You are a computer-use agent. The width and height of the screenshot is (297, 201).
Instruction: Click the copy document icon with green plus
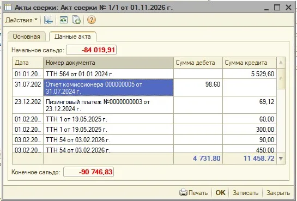[76, 20]
